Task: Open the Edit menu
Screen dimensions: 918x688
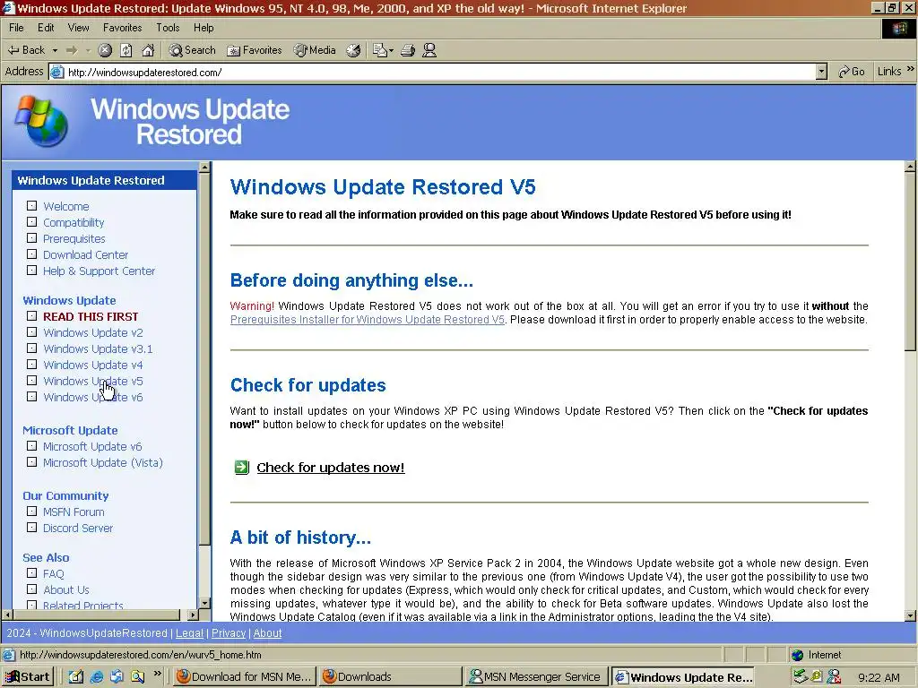Action: tap(46, 28)
